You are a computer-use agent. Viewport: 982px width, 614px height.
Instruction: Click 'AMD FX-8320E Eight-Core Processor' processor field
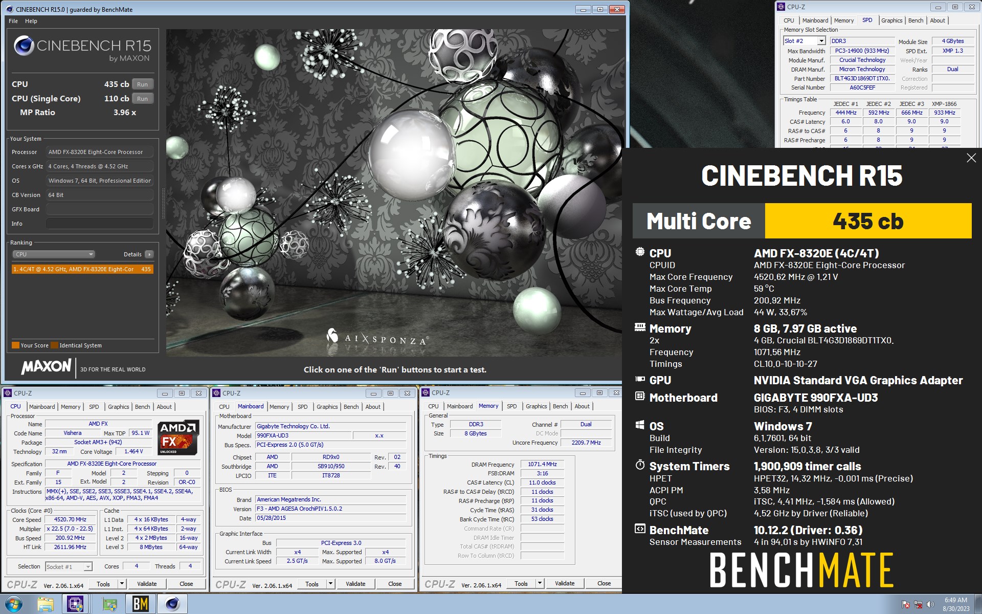100,152
